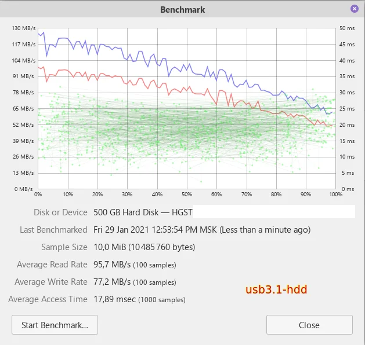This screenshot has width=365, height=345.
Task: Click the 30 ms axis label
Action: (347, 93)
